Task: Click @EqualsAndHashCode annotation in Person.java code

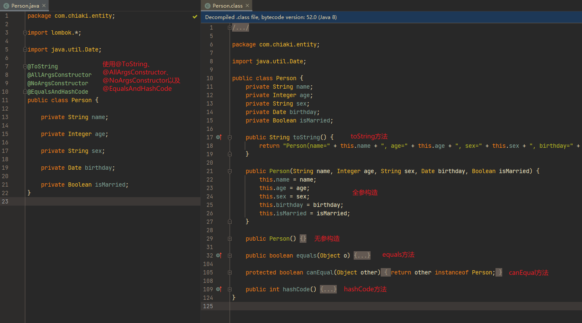Action: pyautogui.click(x=58, y=92)
